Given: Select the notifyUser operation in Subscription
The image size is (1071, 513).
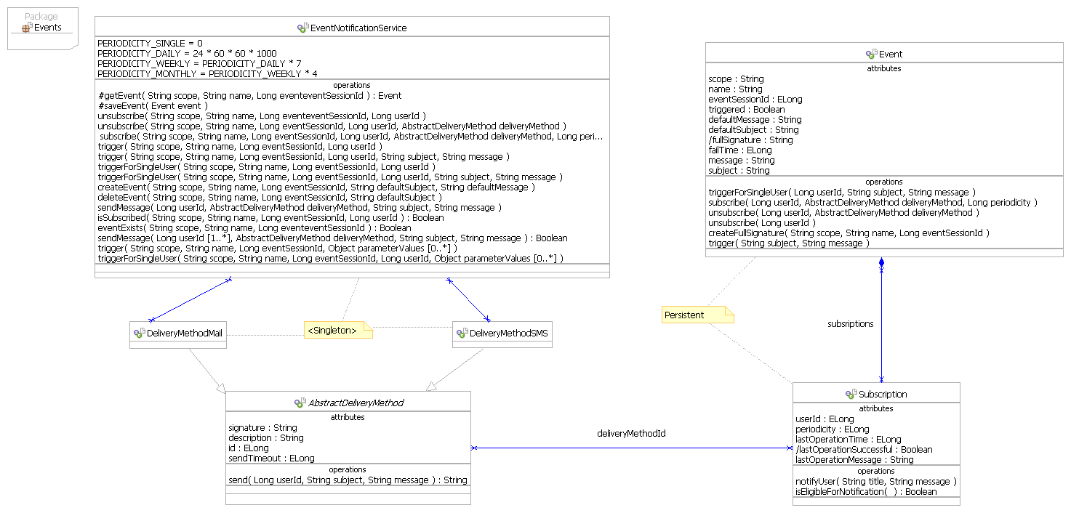Looking at the screenshot, I should point(875,482).
